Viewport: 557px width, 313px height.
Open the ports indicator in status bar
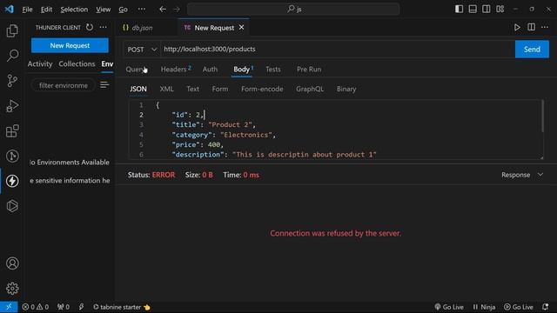[64, 307]
